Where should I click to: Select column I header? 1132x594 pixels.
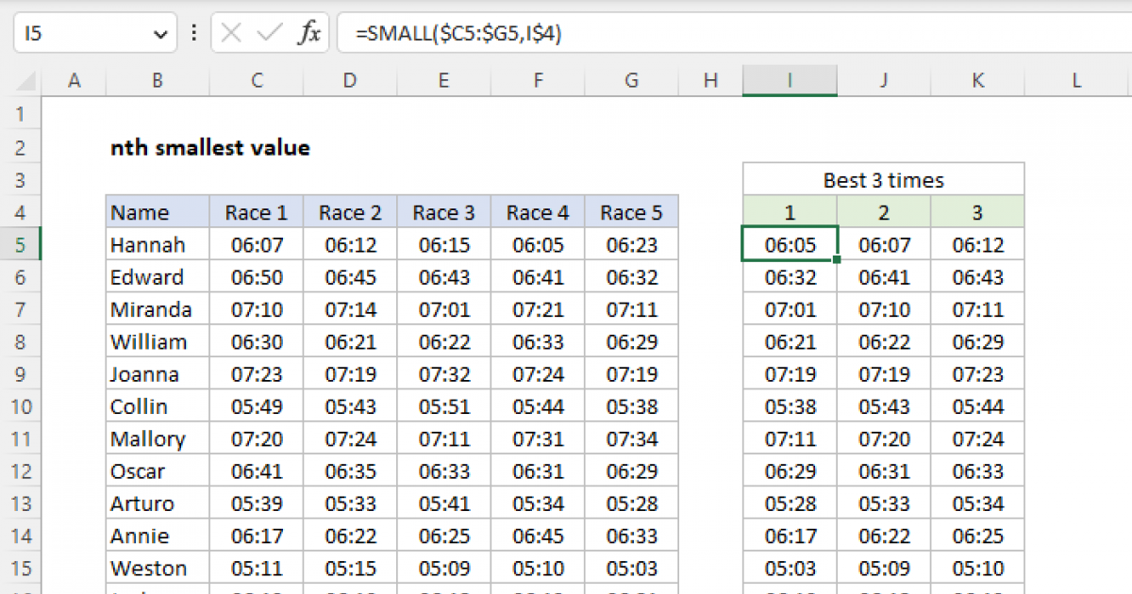(x=790, y=82)
